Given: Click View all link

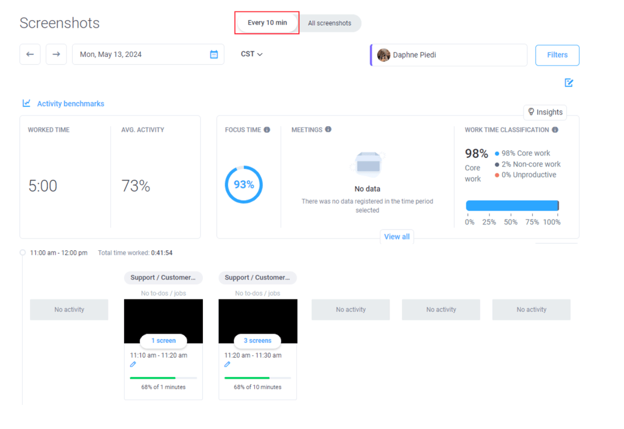Looking at the screenshot, I should pyautogui.click(x=397, y=236).
